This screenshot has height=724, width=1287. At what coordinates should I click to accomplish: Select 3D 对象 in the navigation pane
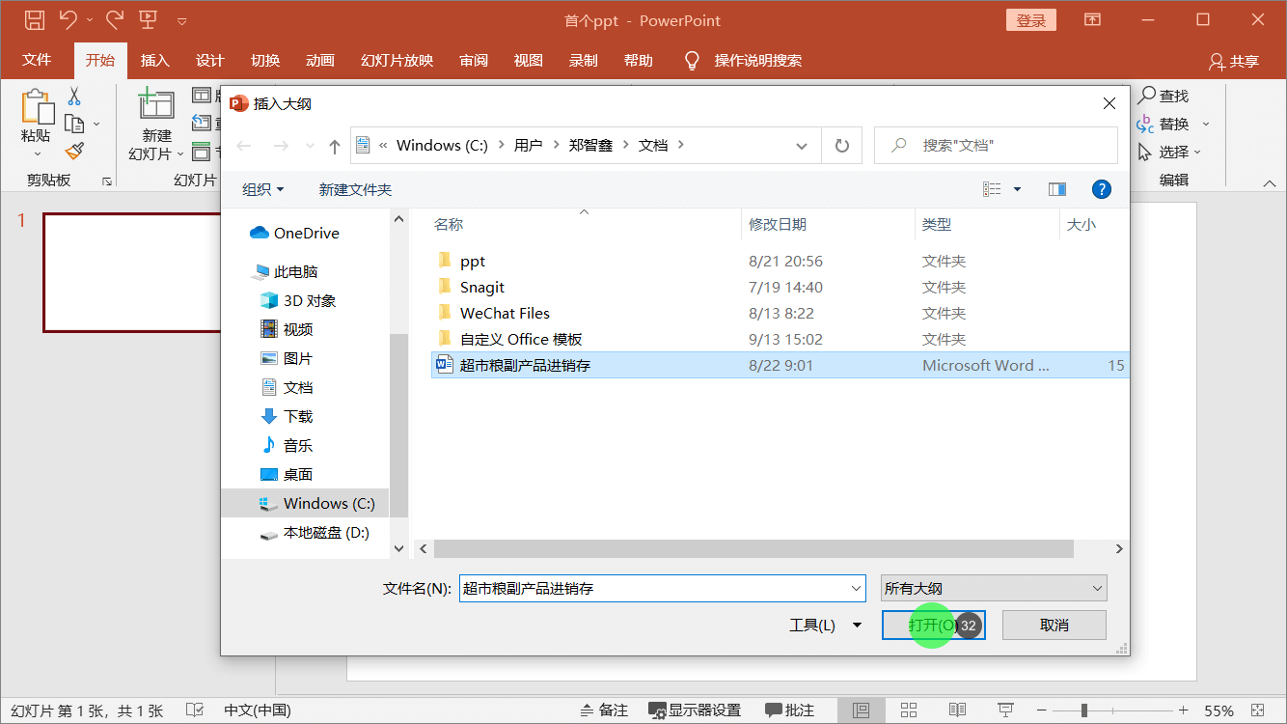coord(298,300)
